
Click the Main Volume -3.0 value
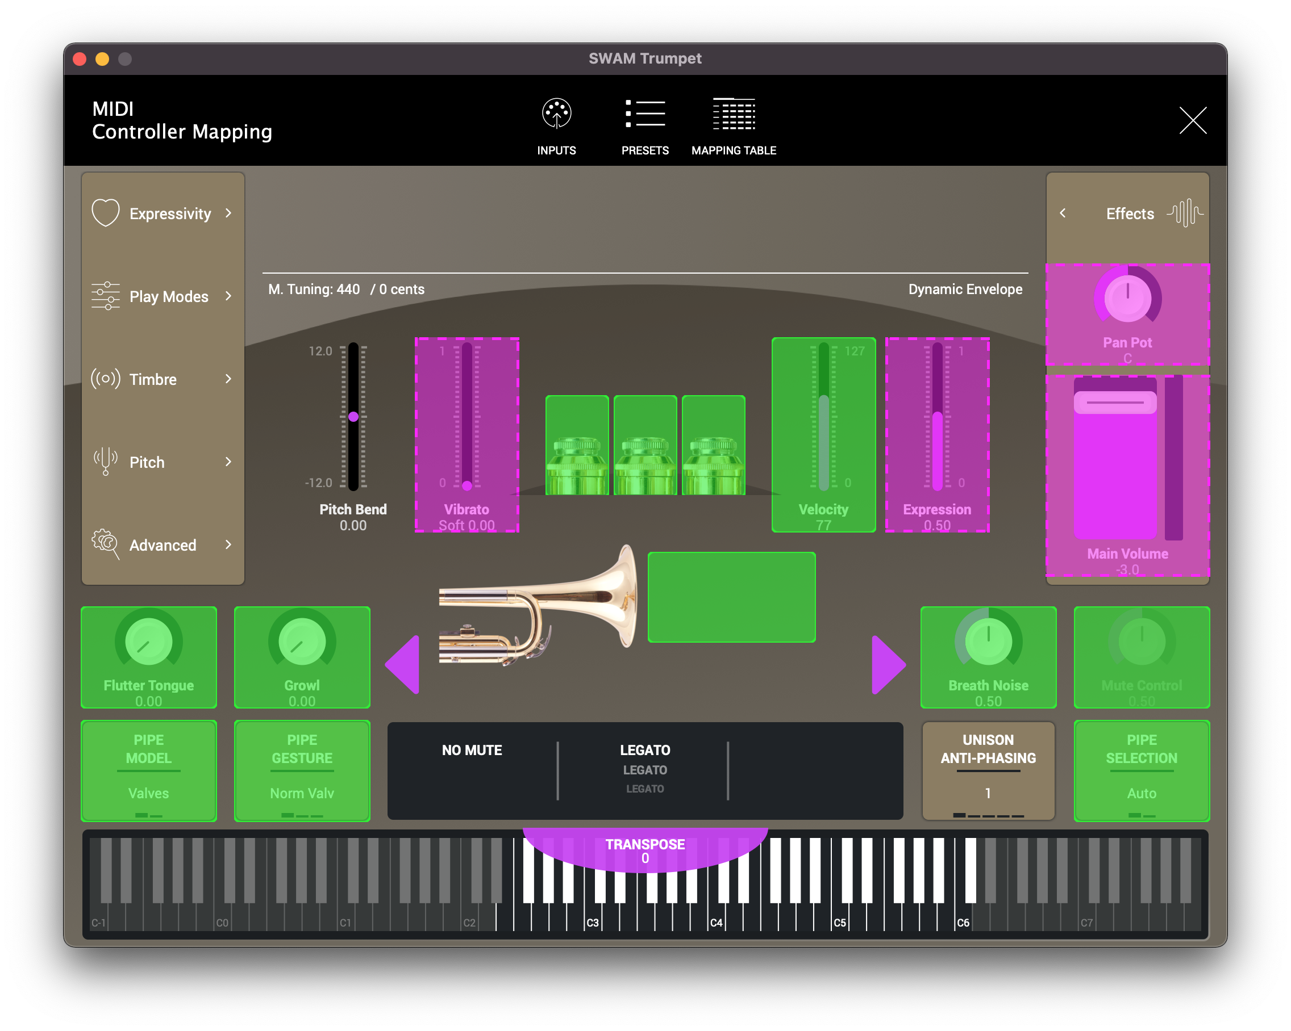click(1127, 570)
